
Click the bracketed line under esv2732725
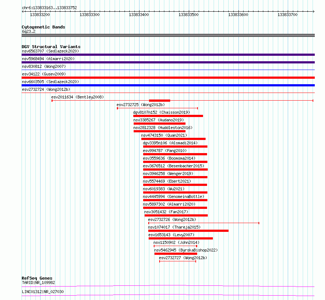pos(157,108)
